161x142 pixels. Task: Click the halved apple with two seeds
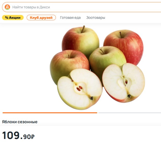(80, 89)
